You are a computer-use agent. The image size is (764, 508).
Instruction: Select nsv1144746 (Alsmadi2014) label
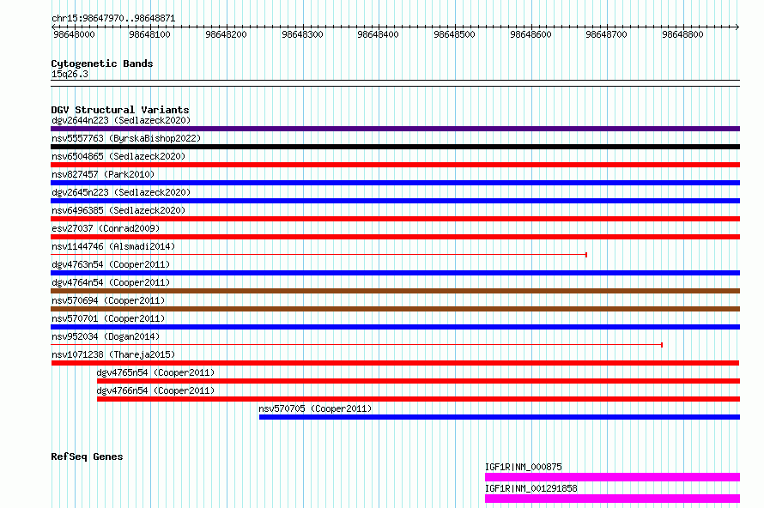coord(113,246)
